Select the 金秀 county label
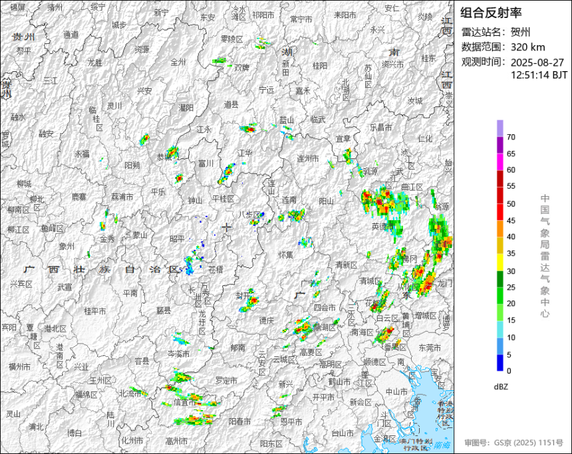Viewport: 572px width, 454px height. click(107, 239)
